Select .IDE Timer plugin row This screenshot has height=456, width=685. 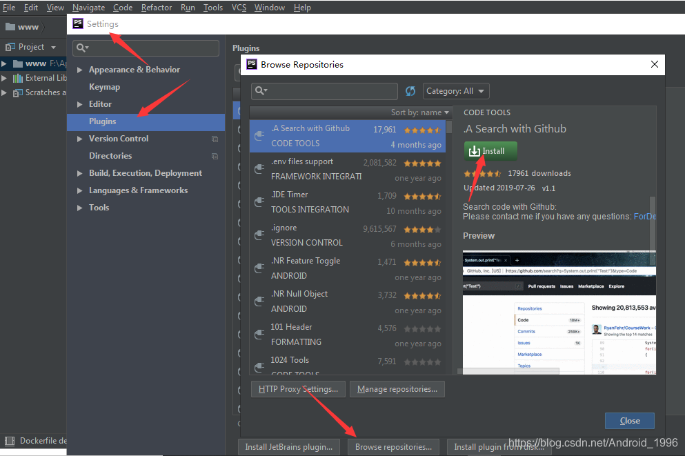(x=347, y=202)
